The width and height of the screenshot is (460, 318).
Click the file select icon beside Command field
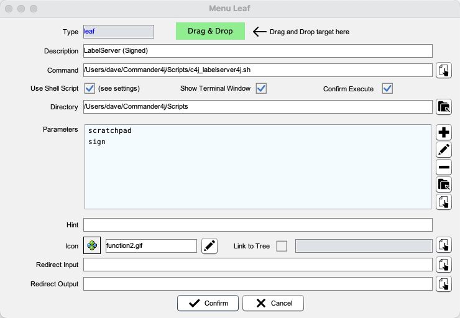444,70
